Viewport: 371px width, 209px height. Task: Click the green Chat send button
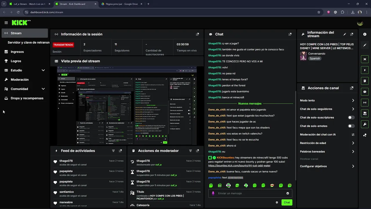coord(287,203)
